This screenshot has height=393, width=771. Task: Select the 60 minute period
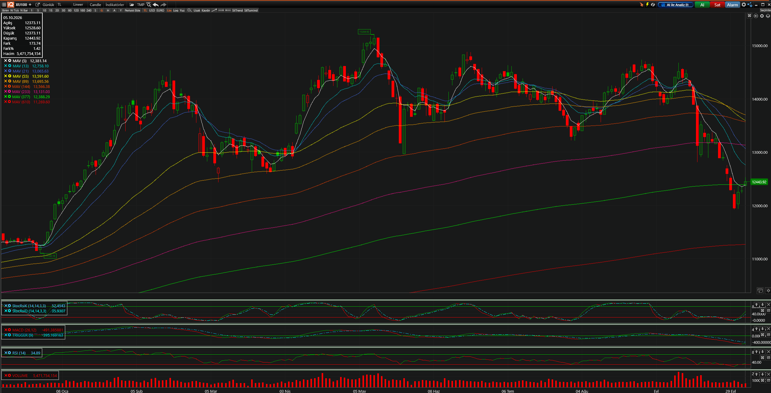click(x=70, y=10)
